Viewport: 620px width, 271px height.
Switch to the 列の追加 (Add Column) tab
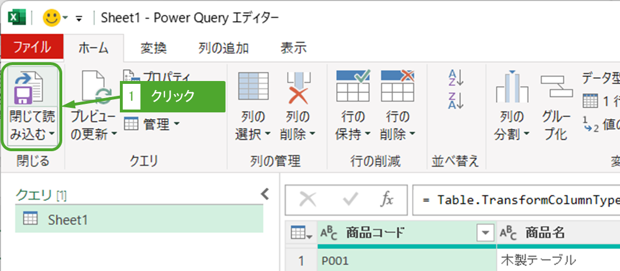(223, 48)
